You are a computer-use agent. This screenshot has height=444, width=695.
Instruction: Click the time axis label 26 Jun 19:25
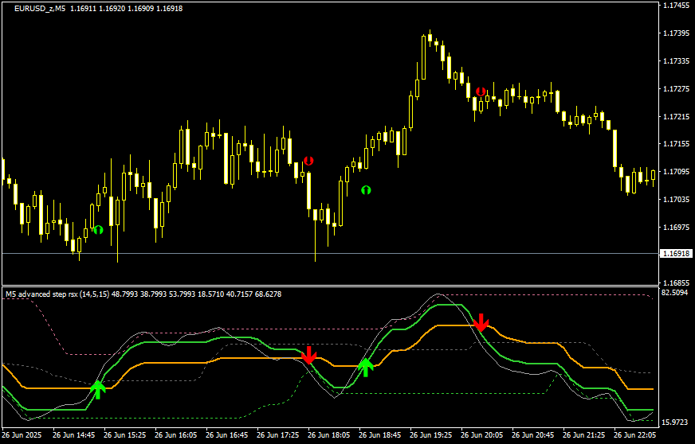(431, 435)
